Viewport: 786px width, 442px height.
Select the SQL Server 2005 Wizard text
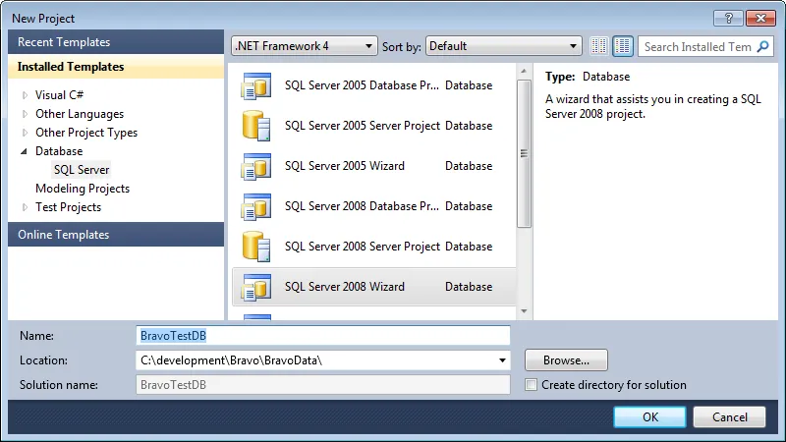[x=345, y=166]
